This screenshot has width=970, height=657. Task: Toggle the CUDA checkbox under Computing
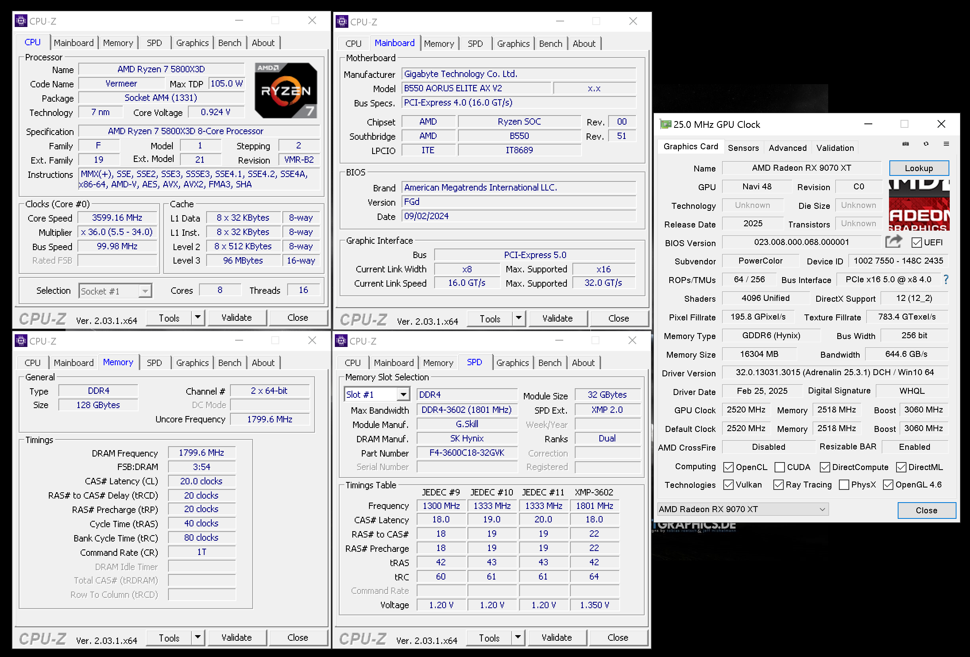point(780,467)
